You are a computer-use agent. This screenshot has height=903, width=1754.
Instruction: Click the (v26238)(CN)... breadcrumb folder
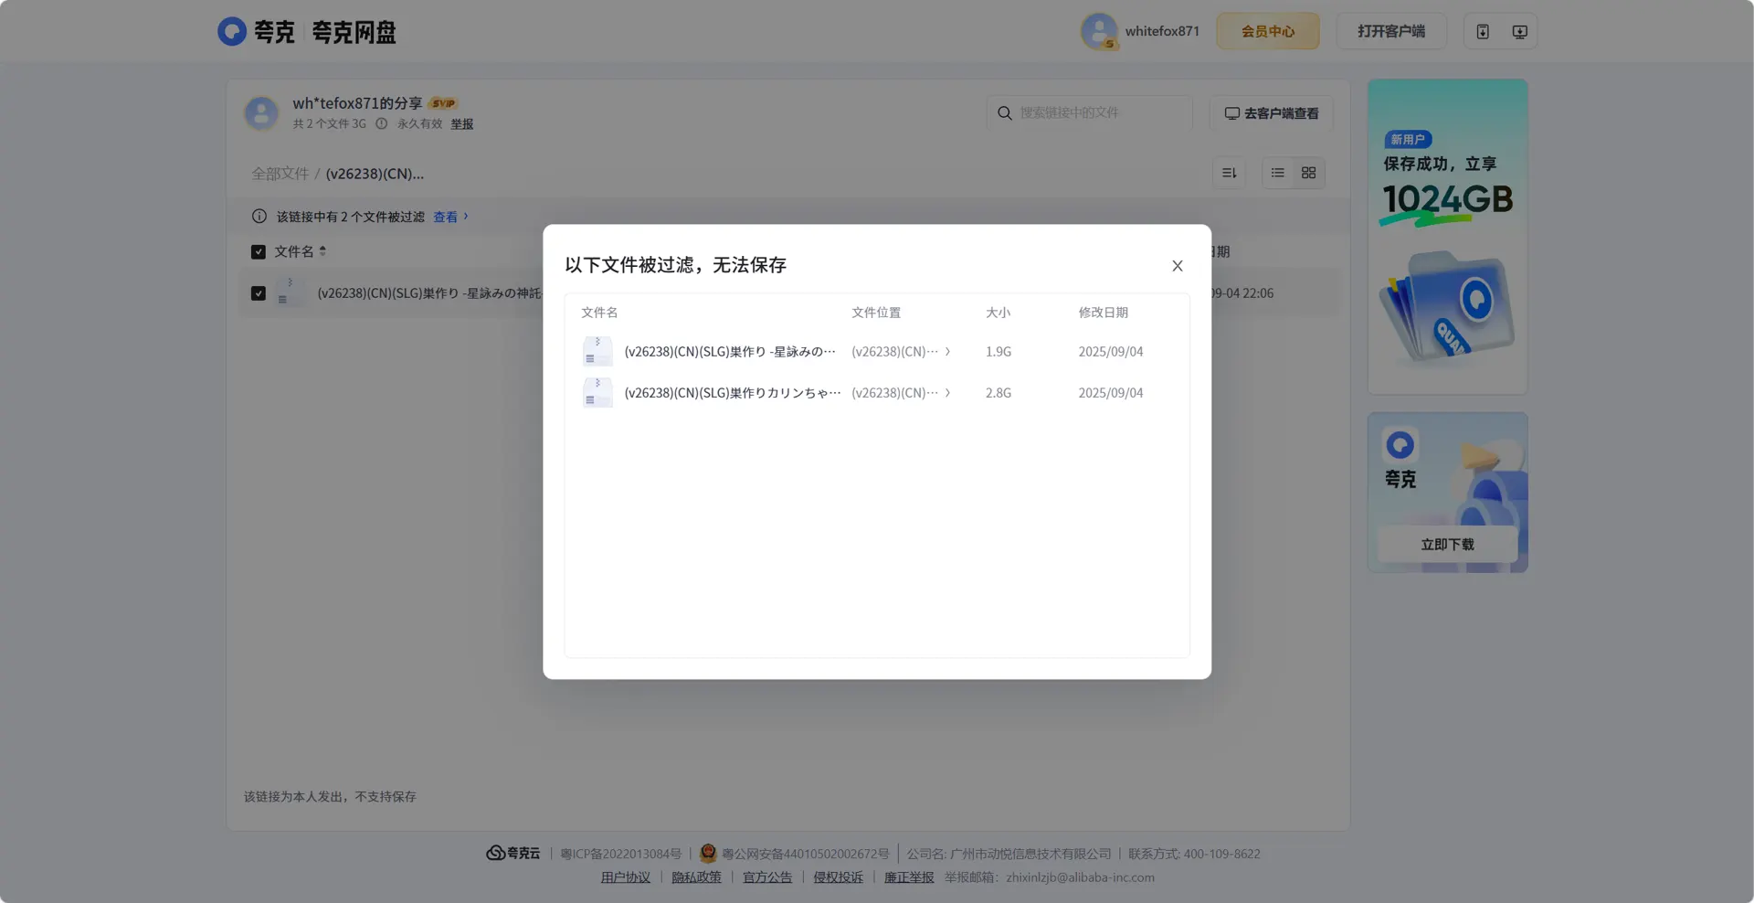375,174
